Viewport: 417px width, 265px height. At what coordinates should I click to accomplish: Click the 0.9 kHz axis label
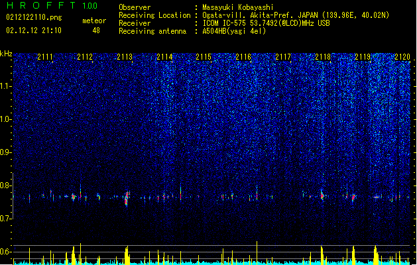(5, 152)
